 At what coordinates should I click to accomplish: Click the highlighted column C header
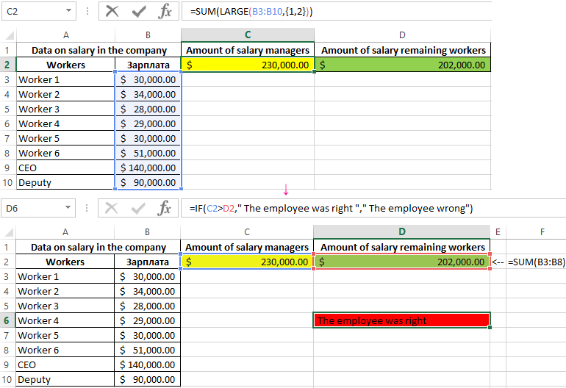[x=247, y=35]
